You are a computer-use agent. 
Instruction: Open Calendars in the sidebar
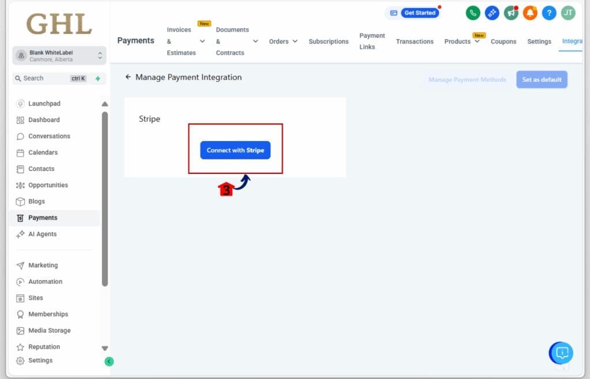(x=36, y=152)
